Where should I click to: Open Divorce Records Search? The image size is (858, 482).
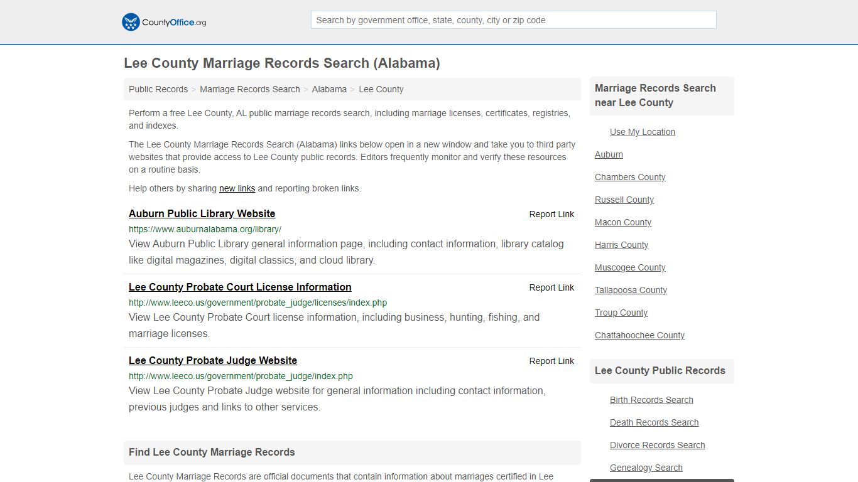[657, 445]
